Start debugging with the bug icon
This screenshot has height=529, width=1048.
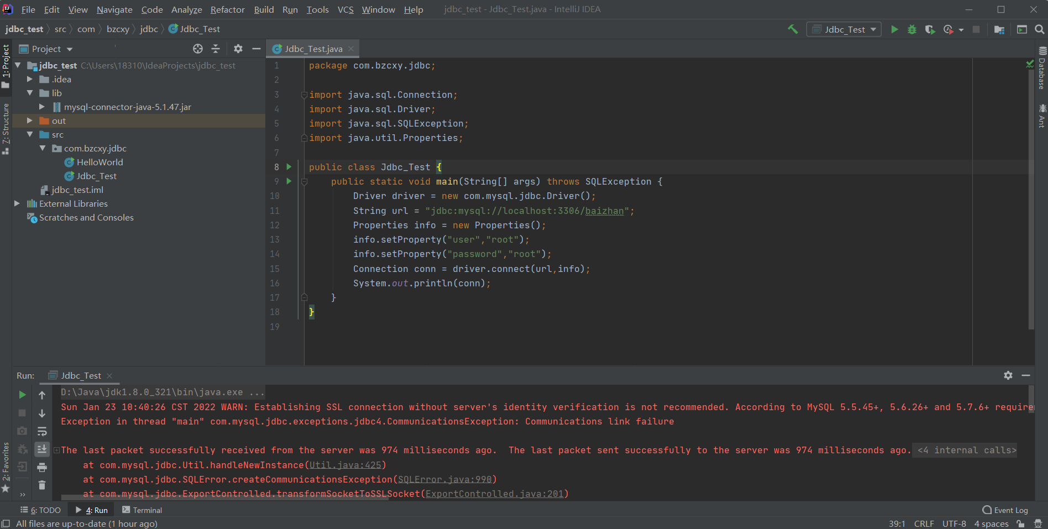(912, 29)
